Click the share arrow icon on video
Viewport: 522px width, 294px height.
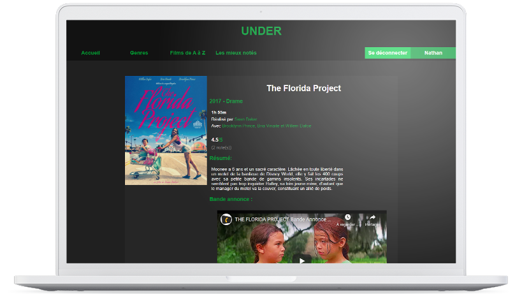point(372,217)
